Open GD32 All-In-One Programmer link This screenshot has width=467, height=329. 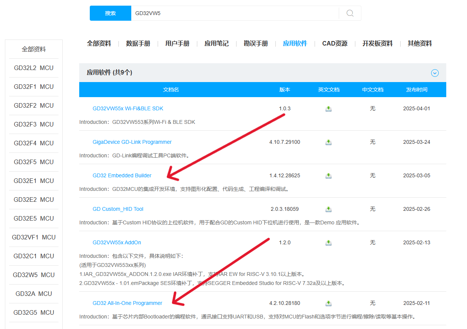tap(127, 303)
